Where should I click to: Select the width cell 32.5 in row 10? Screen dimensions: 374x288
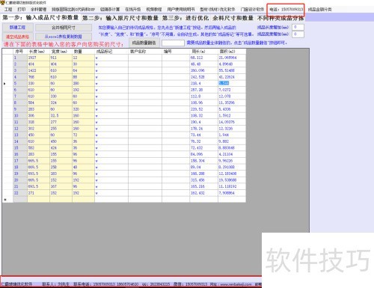[61, 116]
